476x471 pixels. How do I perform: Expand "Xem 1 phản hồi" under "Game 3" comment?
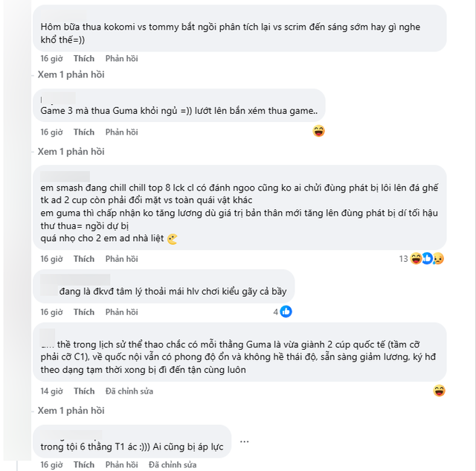[71, 152]
